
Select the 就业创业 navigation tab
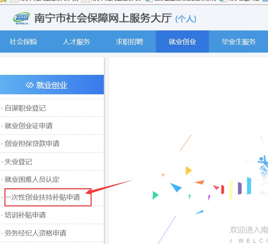(182, 42)
